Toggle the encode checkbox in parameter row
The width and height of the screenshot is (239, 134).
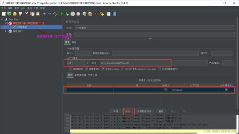coord(166,90)
